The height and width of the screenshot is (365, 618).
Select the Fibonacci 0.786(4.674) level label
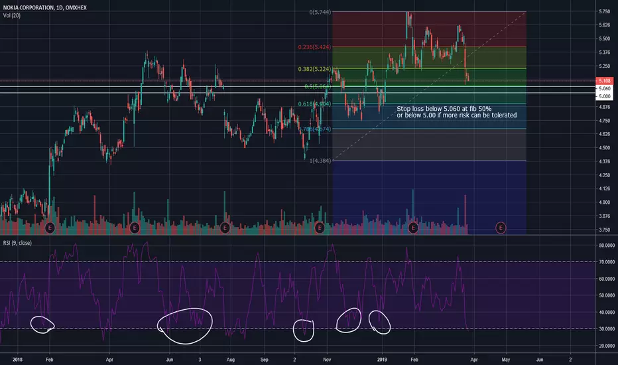(314, 129)
